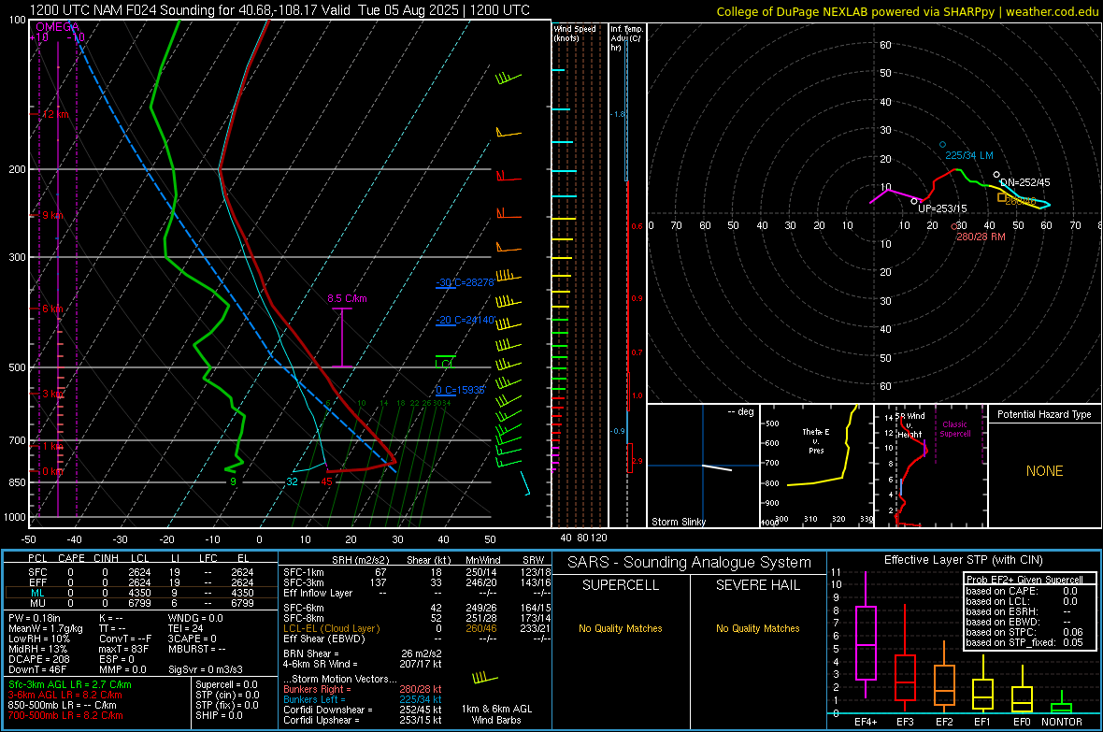Screen dimensions: 1103x732
Task: Click the 700-500mb LR = 8.2 C/km line
Action: pyautogui.click(x=65, y=715)
